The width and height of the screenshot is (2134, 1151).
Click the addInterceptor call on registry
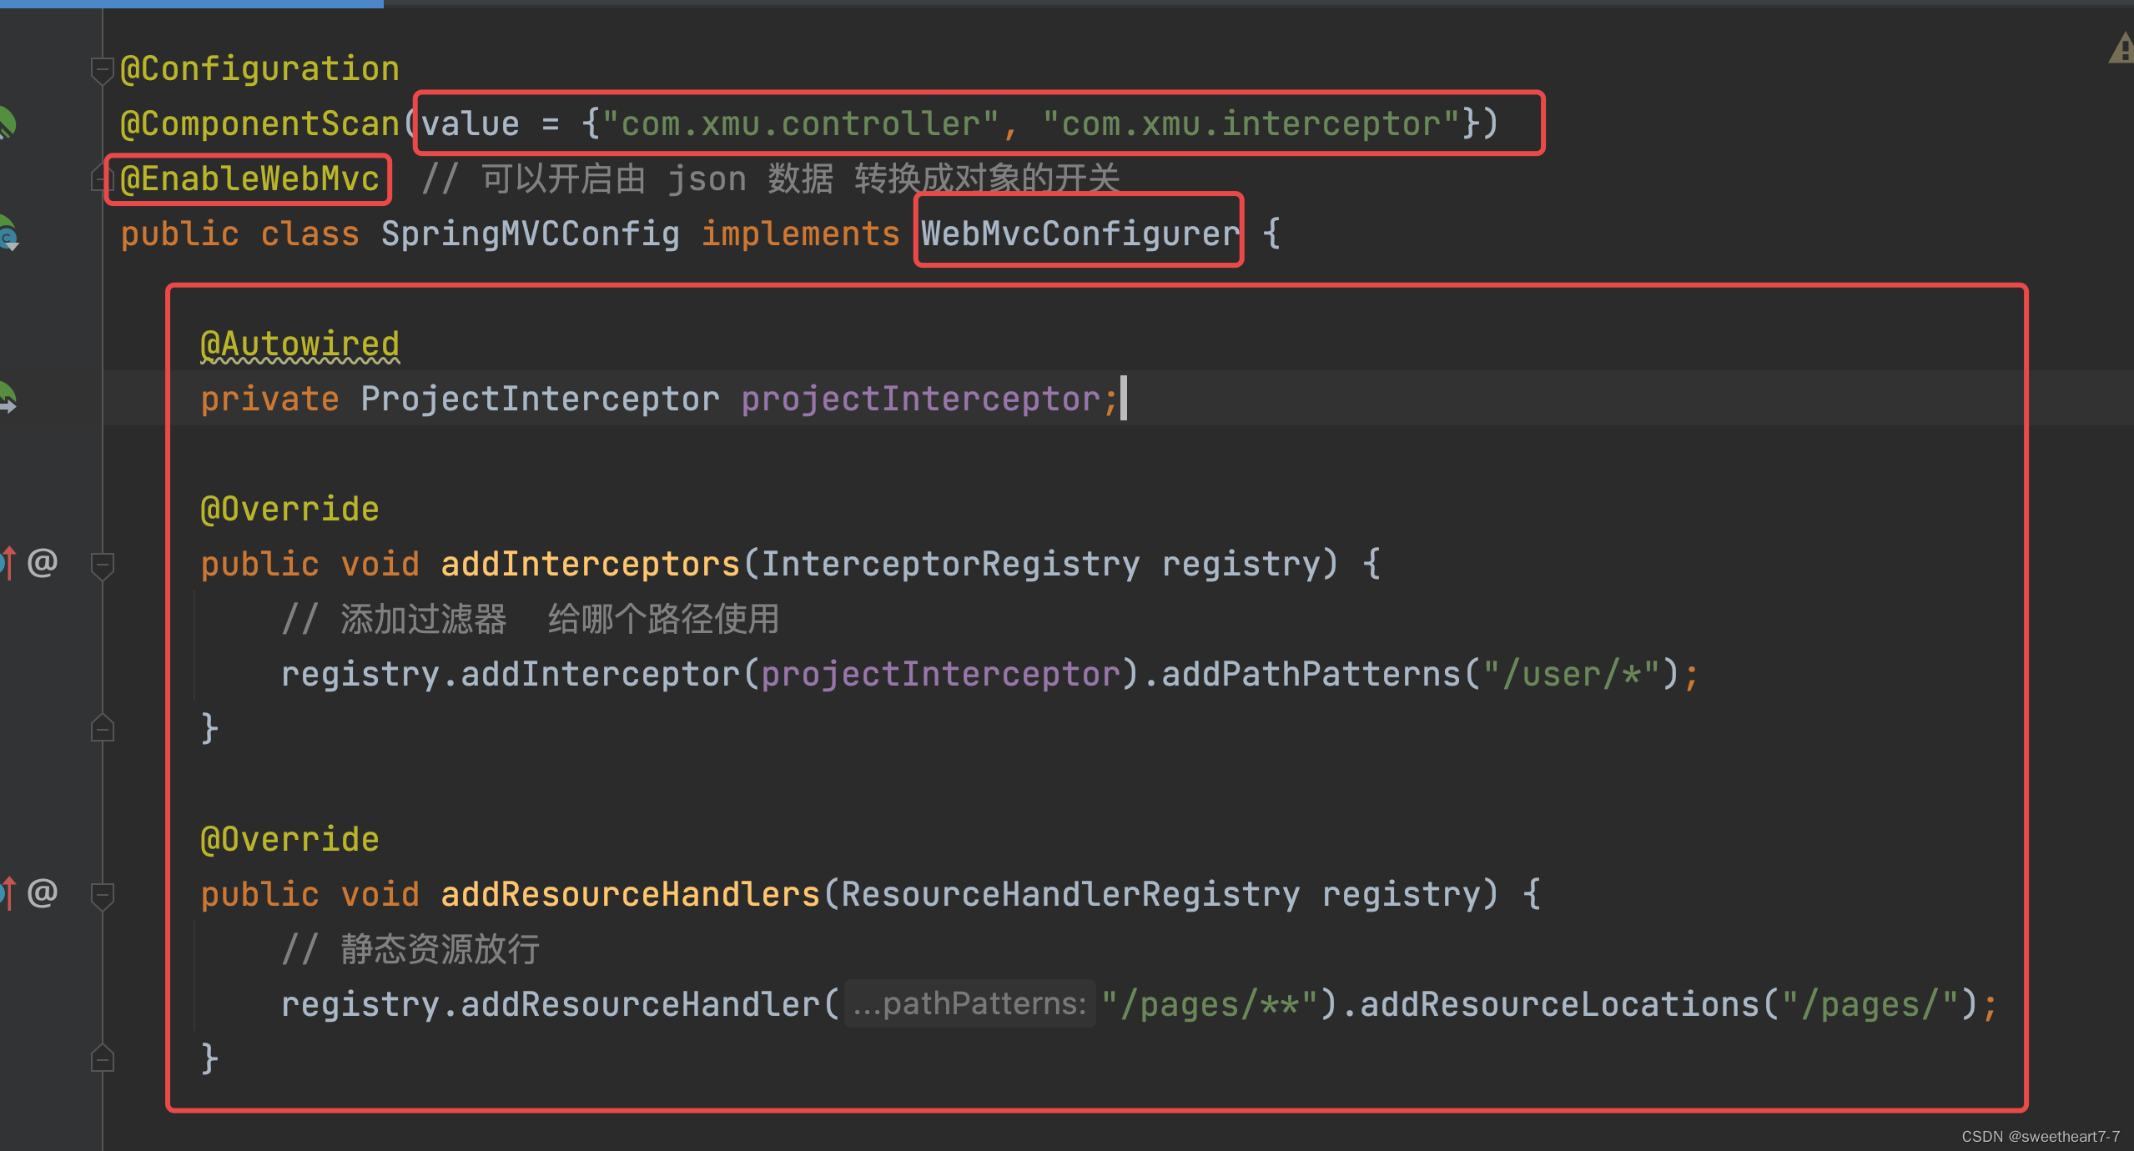tap(601, 674)
